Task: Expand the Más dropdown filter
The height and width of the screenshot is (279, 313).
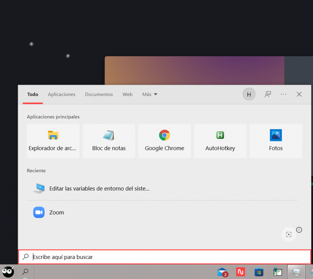Action: [x=150, y=94]
